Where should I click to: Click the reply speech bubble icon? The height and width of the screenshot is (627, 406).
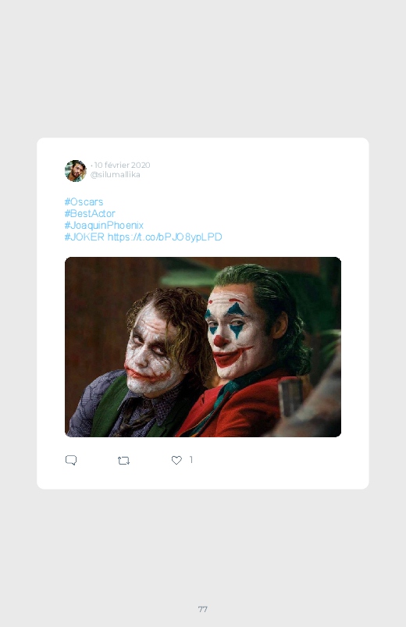(x=71, y=460)
